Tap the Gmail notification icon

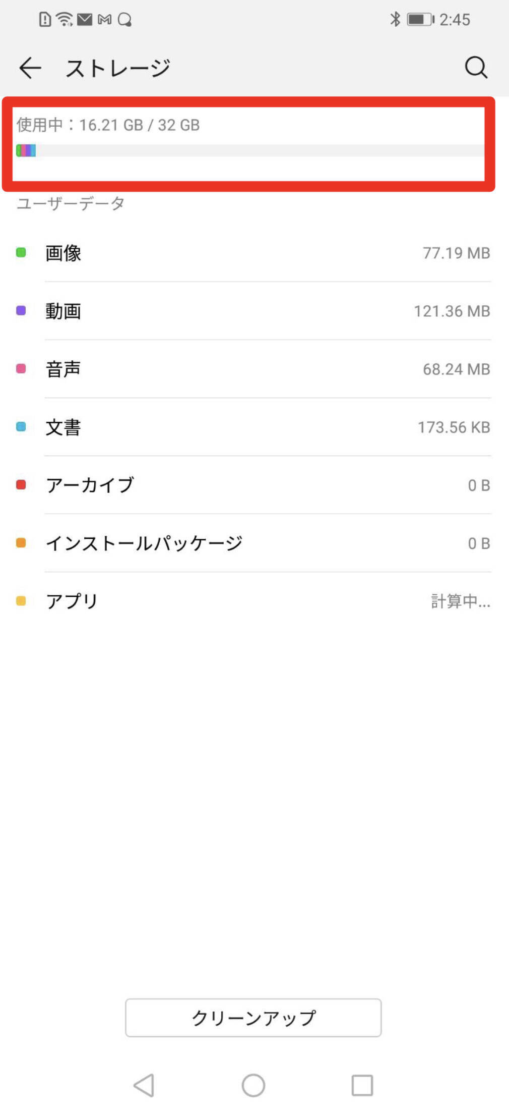point(104,19)
